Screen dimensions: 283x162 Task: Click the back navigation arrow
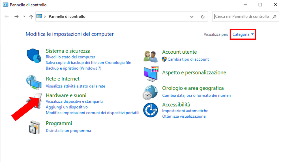pyautogui.click(x=7, y=17)
